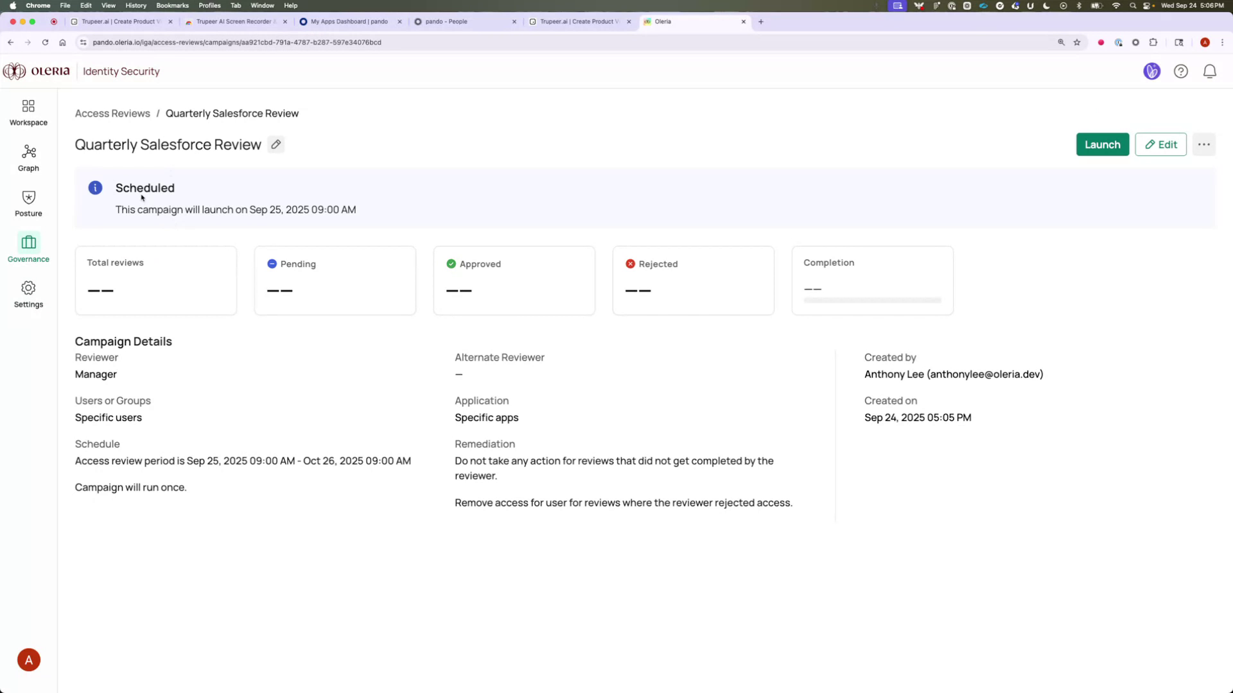Open the help question mark icon
This screenshot has width=1233, height=693.
point(1181,71)
